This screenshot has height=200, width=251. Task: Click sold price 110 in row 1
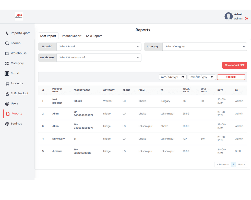click(202, 101)
